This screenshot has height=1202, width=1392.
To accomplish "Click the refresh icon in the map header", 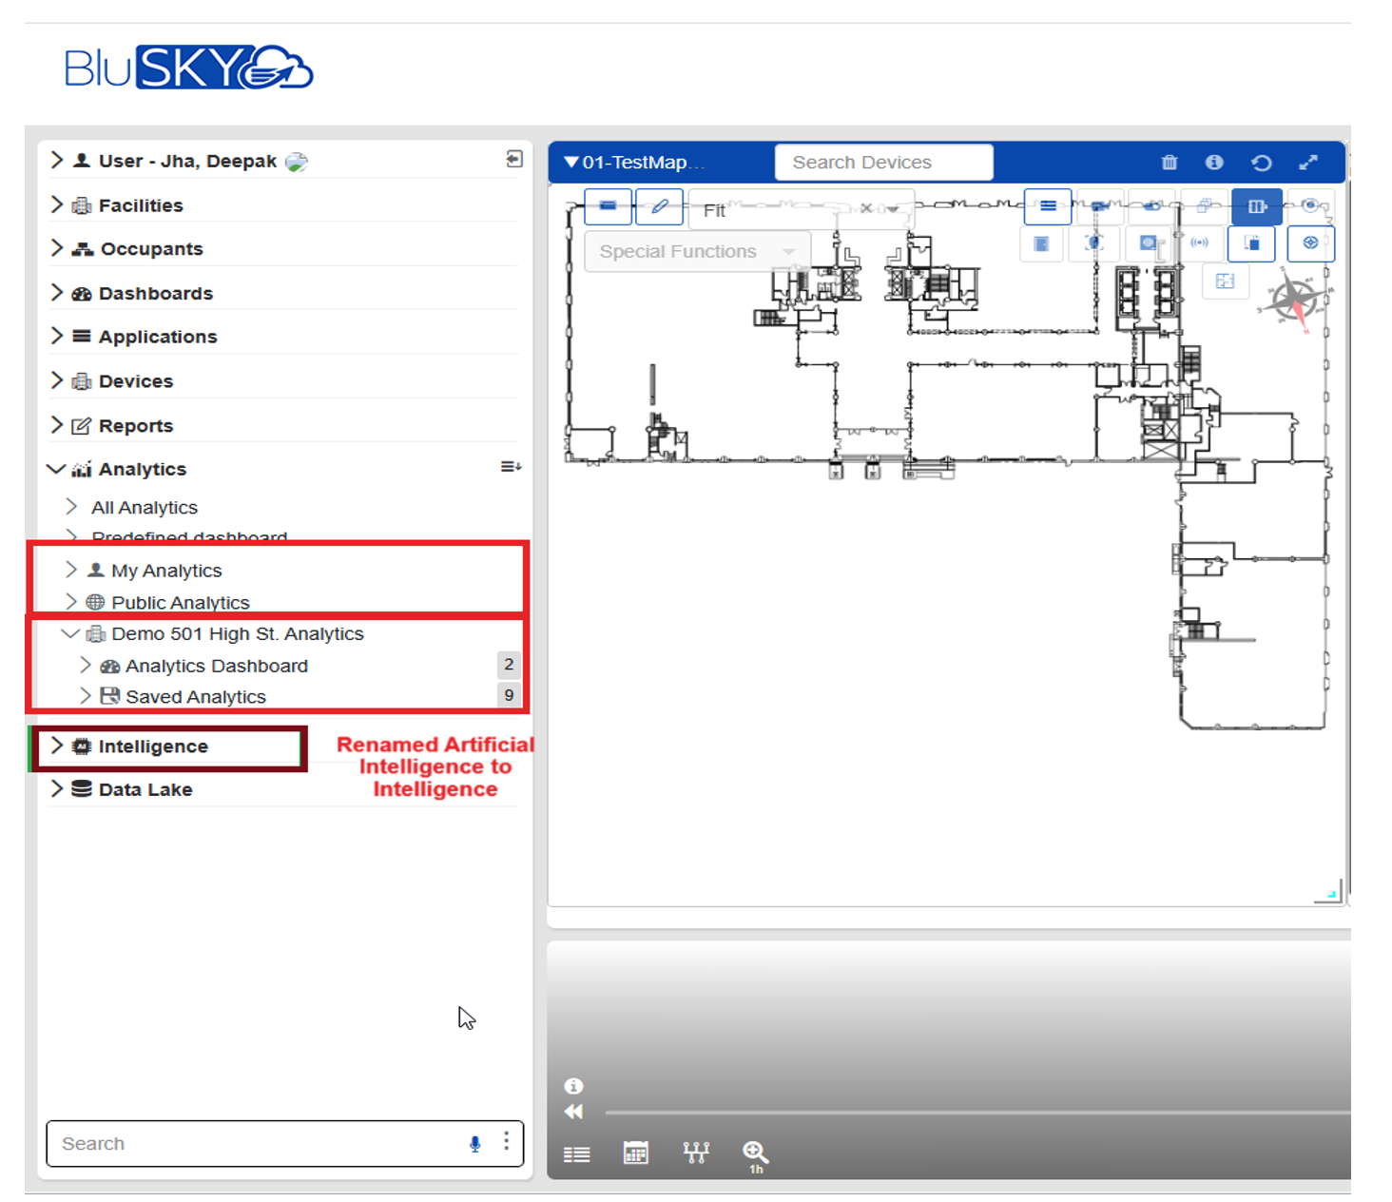I will pos(1262,163).
